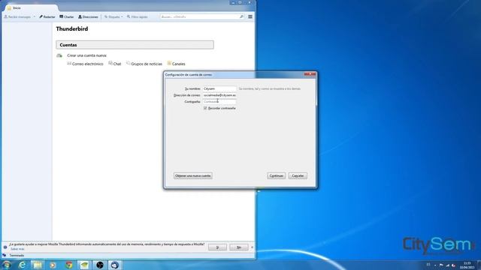Screen dimensions: 481x270
Task: Launch Internet Explorer from taskbar
Action: (22, 265)
